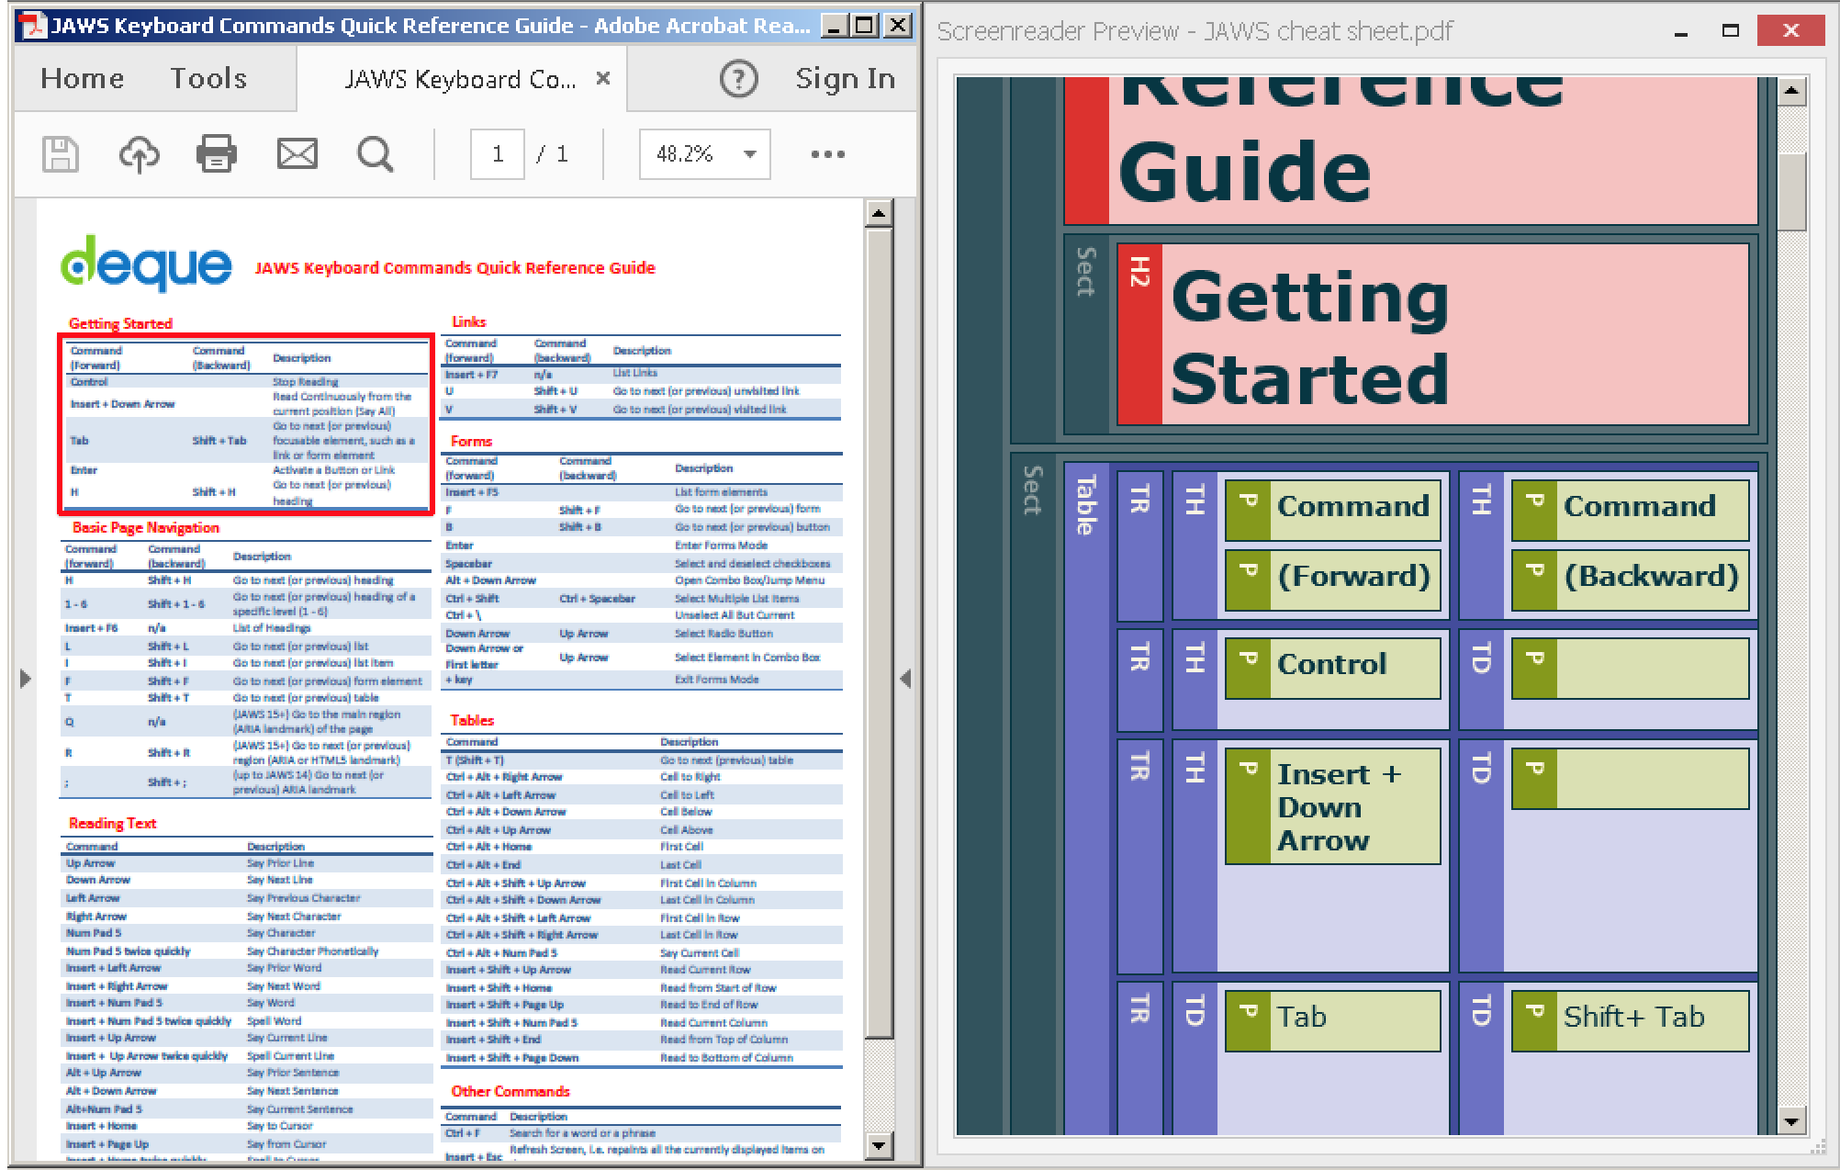
Task: Open the Tools tab in Acrobat
Action: tap(208, 79)
